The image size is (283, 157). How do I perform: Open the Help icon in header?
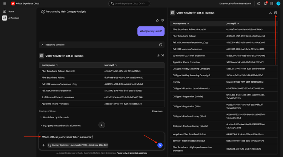point(258,3)
